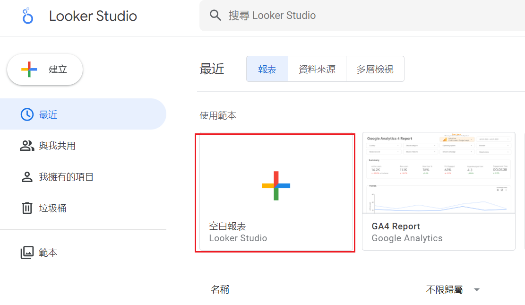Click the plus icon on 空白報表 card

tap(276, 186)
